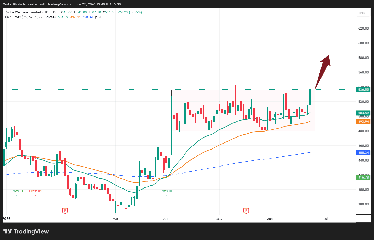The height and width of the screenshot is (240, 374).
Task: Click the blue 450.34 EMA price label
Action: click(x=363, y=153)
